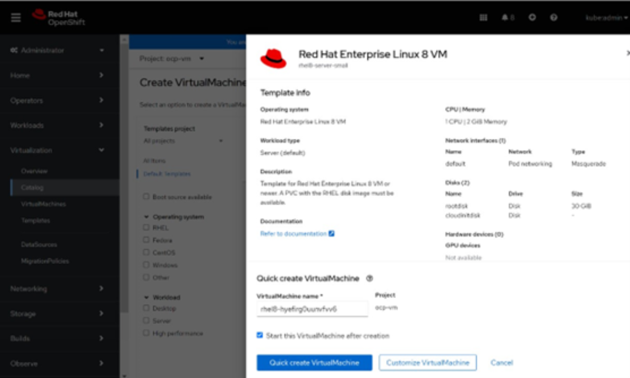Open DataSources in sidebar
This screenshot has height=378, width=630.
(x=39, y=245)
